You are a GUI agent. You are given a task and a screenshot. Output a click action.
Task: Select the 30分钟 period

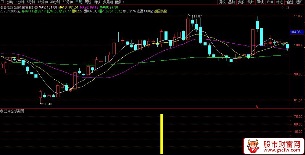[x=55, y=2]
